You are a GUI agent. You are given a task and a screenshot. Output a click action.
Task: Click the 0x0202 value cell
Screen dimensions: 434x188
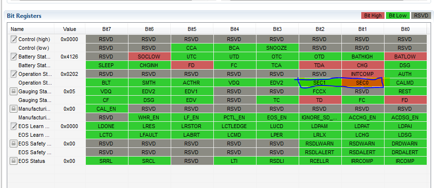click(69, 74)
